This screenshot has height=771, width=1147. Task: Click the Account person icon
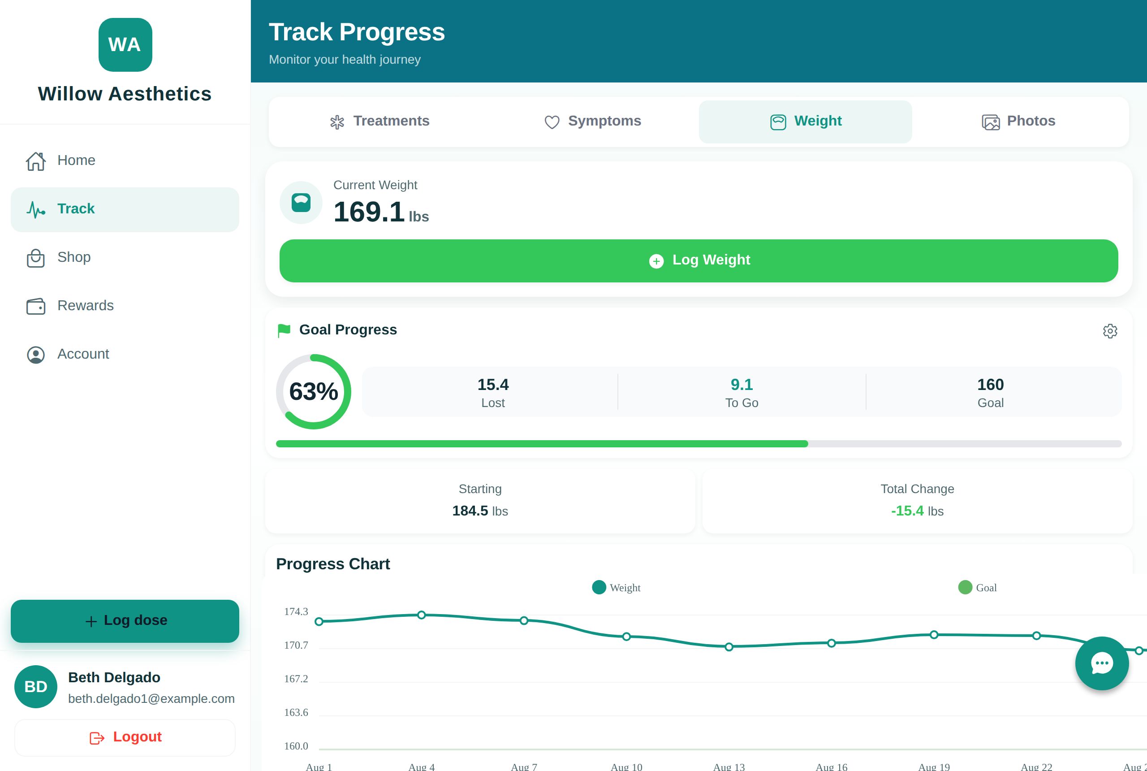pyautogui.click(x=36, y=355)
